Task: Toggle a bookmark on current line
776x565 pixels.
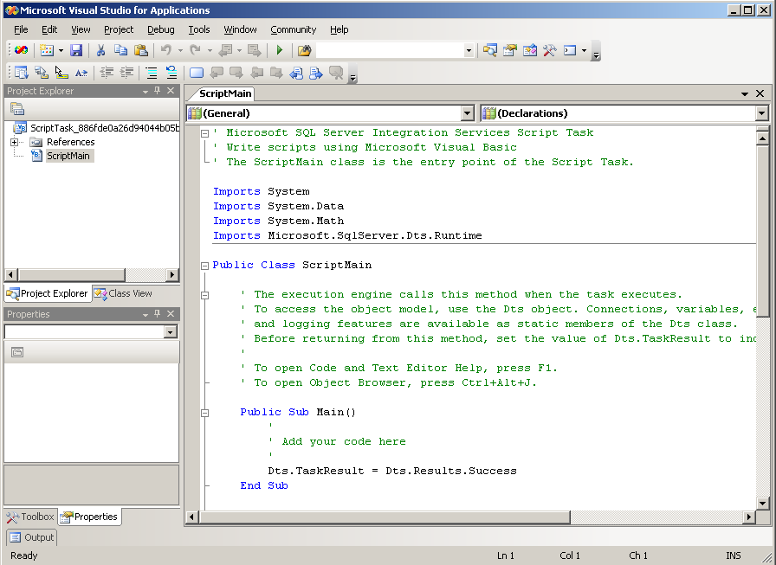Action: [197, 74]
